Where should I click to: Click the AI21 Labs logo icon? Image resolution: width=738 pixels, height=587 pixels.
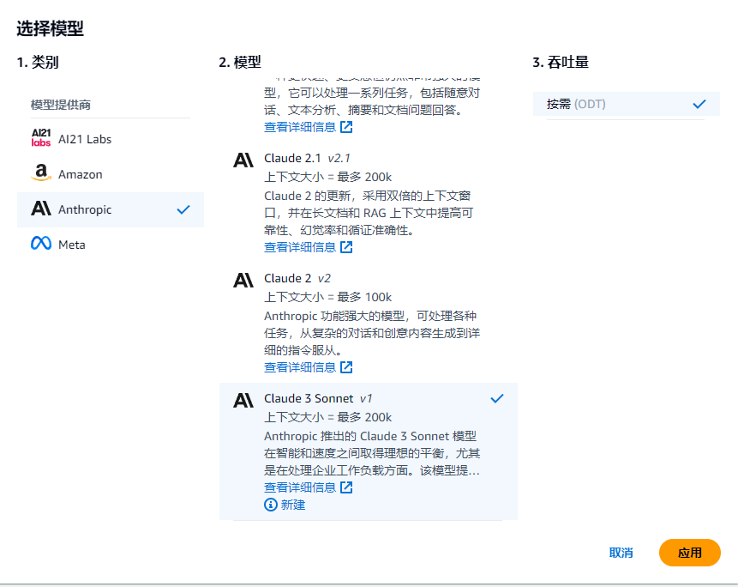[41, 138]
